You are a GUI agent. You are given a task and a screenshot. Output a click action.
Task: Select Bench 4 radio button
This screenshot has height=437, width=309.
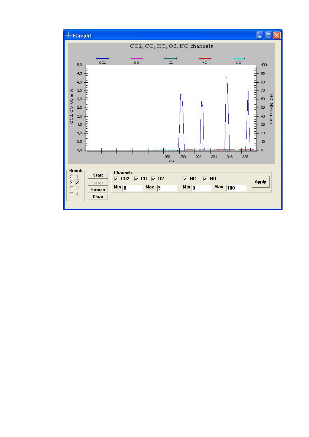72,194
